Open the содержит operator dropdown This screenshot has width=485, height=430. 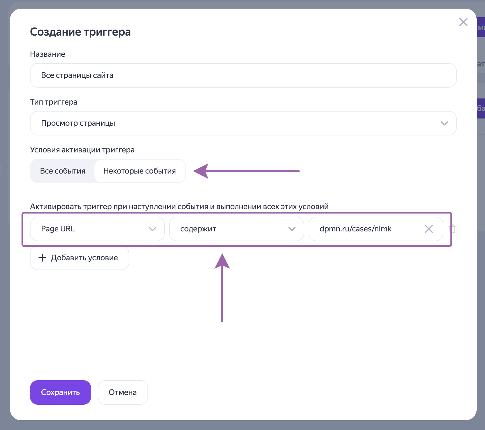[231, 229]
